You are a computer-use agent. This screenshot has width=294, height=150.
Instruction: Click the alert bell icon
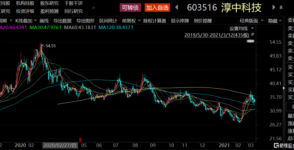click(281, 8)
